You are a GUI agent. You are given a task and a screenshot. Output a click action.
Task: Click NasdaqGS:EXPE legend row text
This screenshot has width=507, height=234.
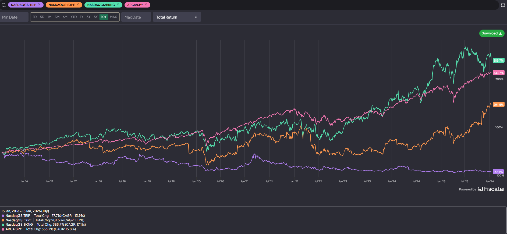click(x=19, y=220)
